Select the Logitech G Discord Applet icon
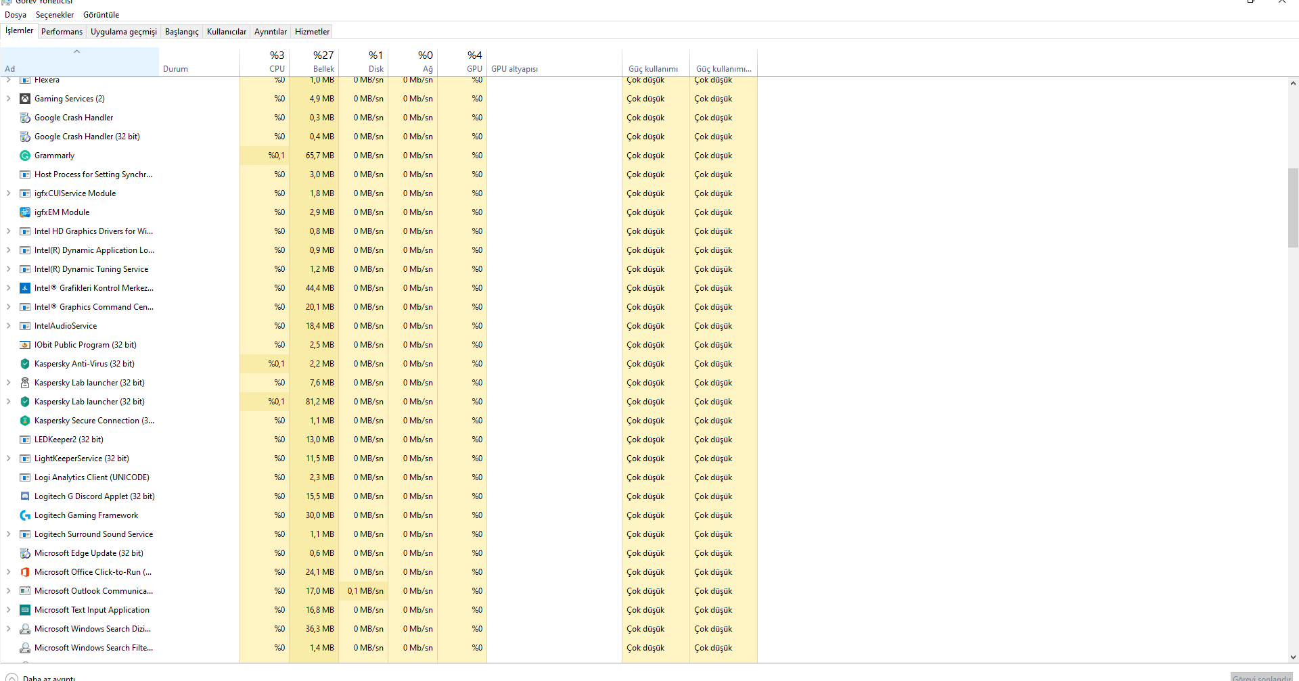Viewport: 1299px width, 681px height. [x=25, y=496]
